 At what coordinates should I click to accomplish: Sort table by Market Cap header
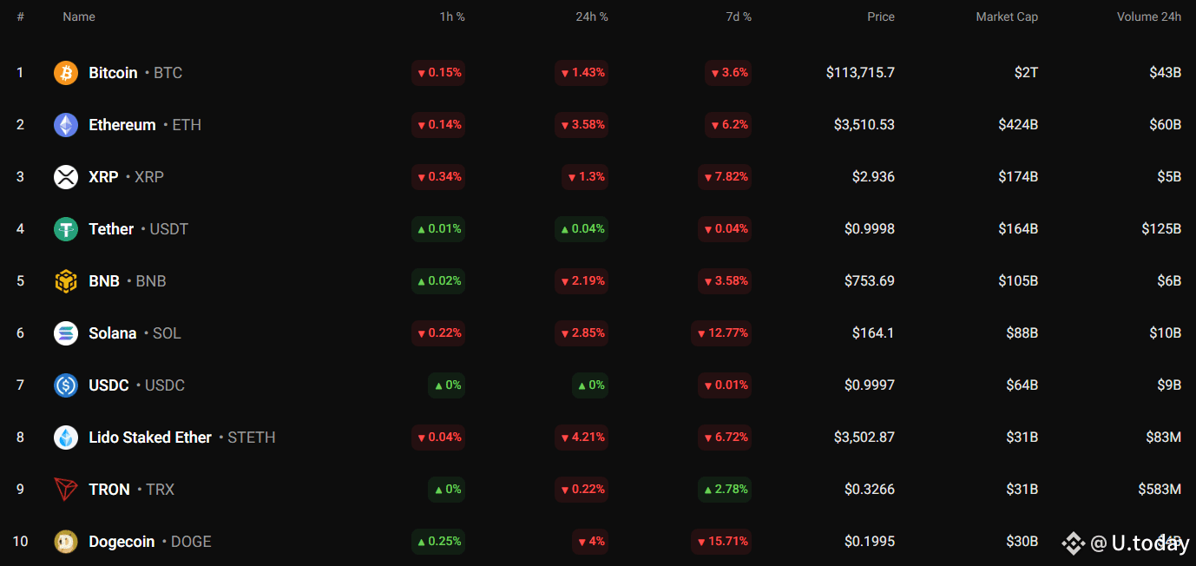tap(1007, 16)
